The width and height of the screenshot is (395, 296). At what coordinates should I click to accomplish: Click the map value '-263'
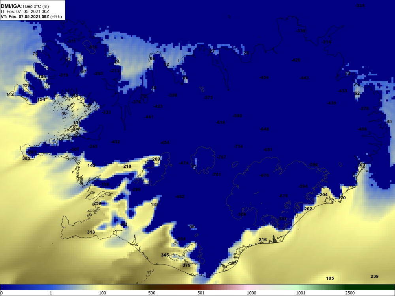(98, 73)
